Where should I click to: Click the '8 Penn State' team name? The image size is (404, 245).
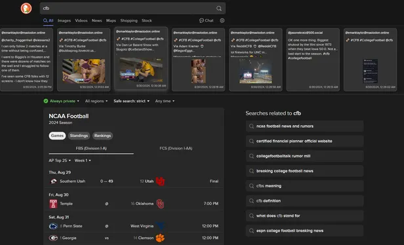pyautogui.click(x=71, y=226)
